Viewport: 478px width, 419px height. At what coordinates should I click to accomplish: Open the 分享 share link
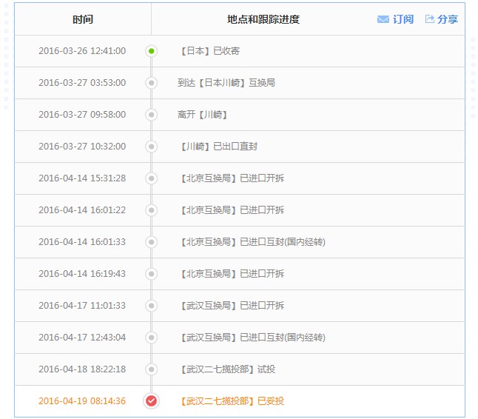point(448,19)
